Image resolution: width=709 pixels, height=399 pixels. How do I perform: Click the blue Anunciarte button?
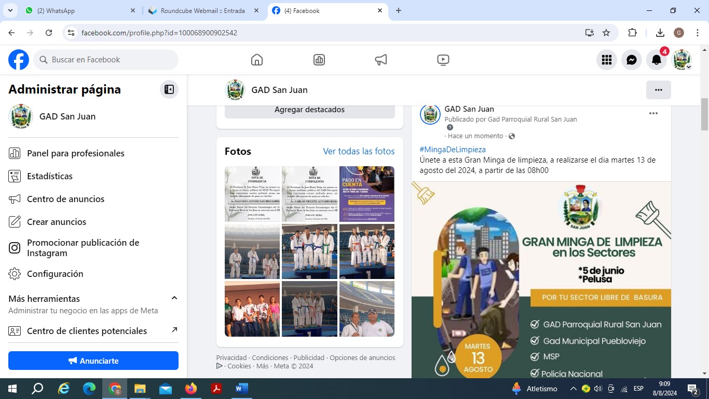pos(93,361)
